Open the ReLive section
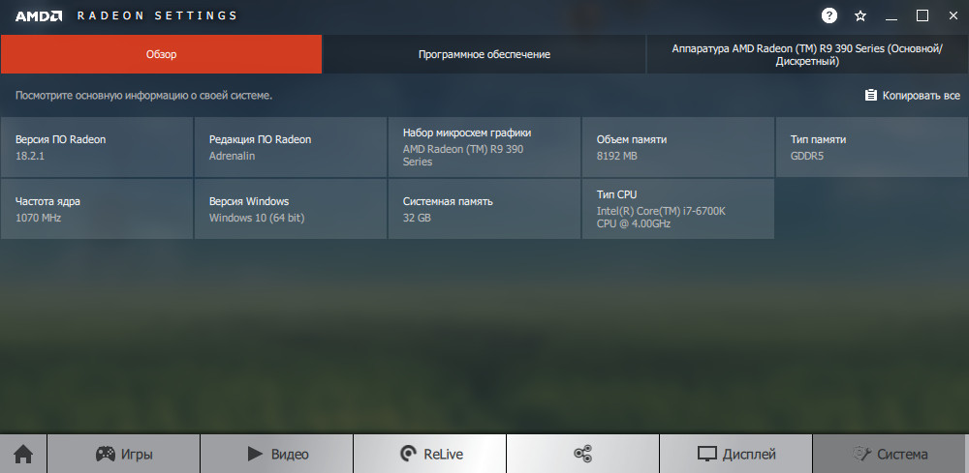 point(430,454)
